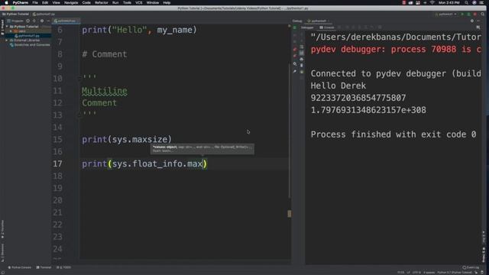Click the Rerun green icon in Debug panel

coord(295,27)
